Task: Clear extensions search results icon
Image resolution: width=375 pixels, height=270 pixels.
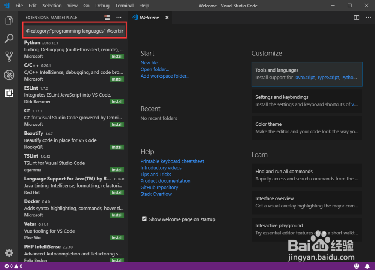Action: (107, 18)
